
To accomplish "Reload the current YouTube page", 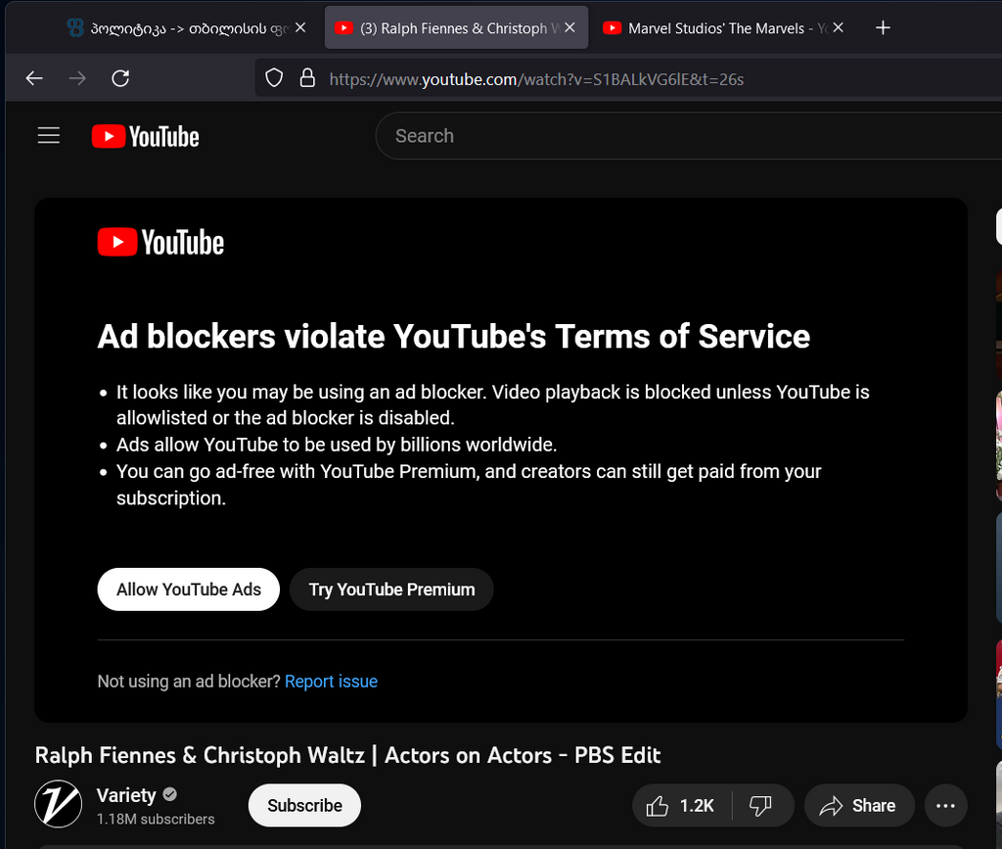I will click(120, 78).
